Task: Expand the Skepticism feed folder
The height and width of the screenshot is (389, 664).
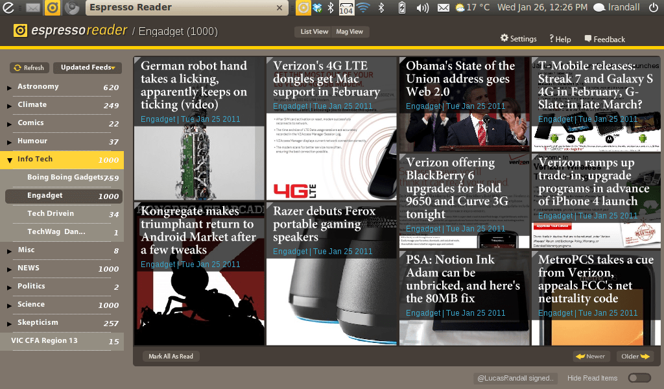Action: pos(10,324)
